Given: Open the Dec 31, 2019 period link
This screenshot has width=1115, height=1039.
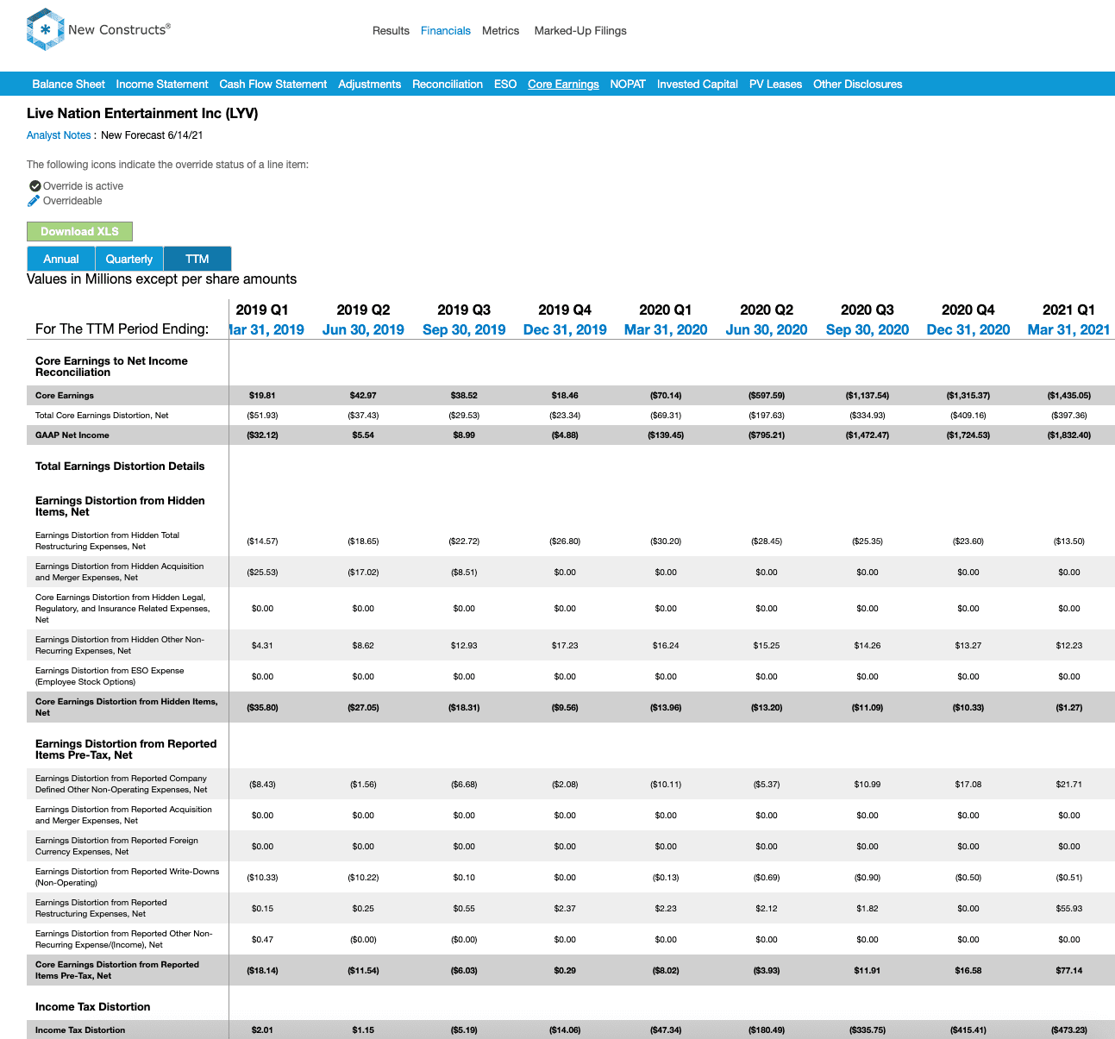Looking at the screenshot, I should [x=565, y=329].
